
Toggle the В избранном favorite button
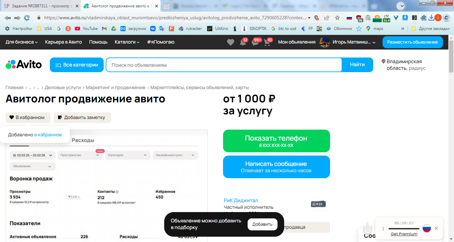[x=28, y=117]
